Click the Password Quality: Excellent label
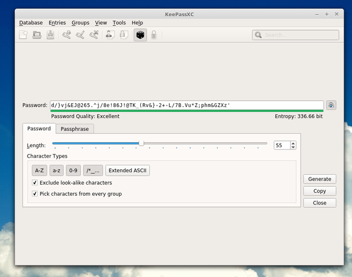This screenshot has width=352, height=277. [85, 116]
